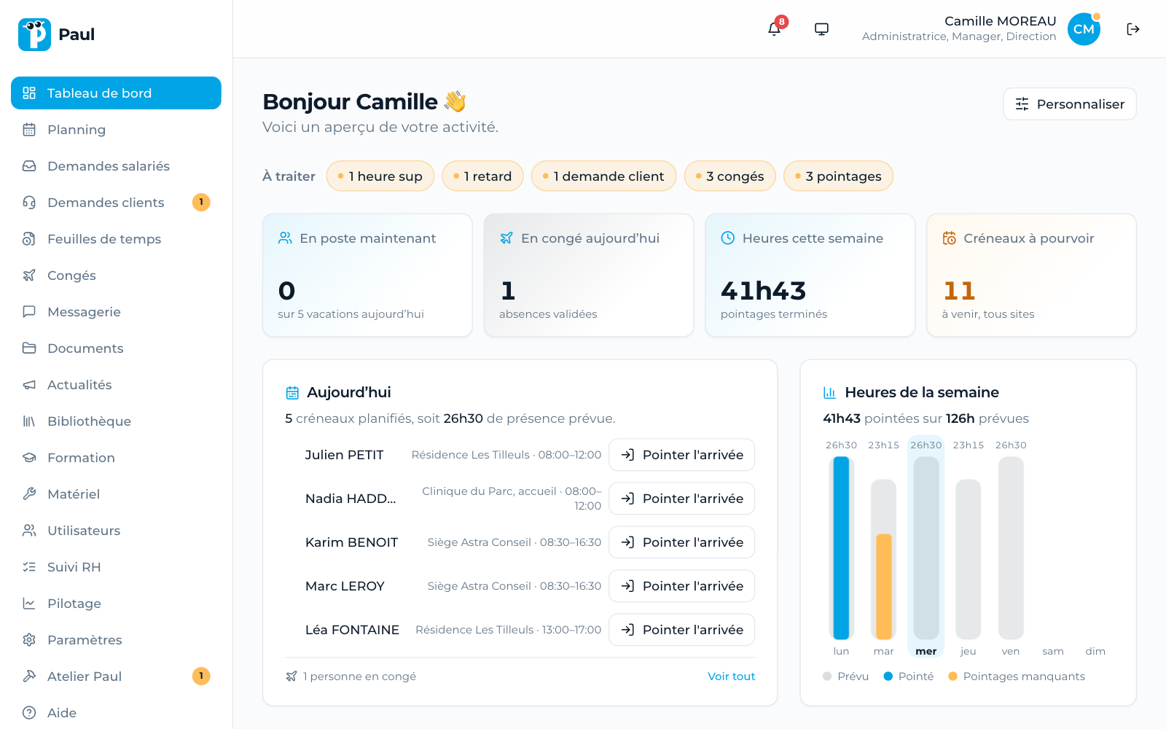Click the 'Voir tout' link
Image resolution: width=1166 pixels, height=729 pixels.
pos(732,677)
